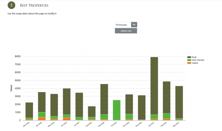
Task: Select the Oct-2020 green Other channels bar
Action: tap(117, 110)
